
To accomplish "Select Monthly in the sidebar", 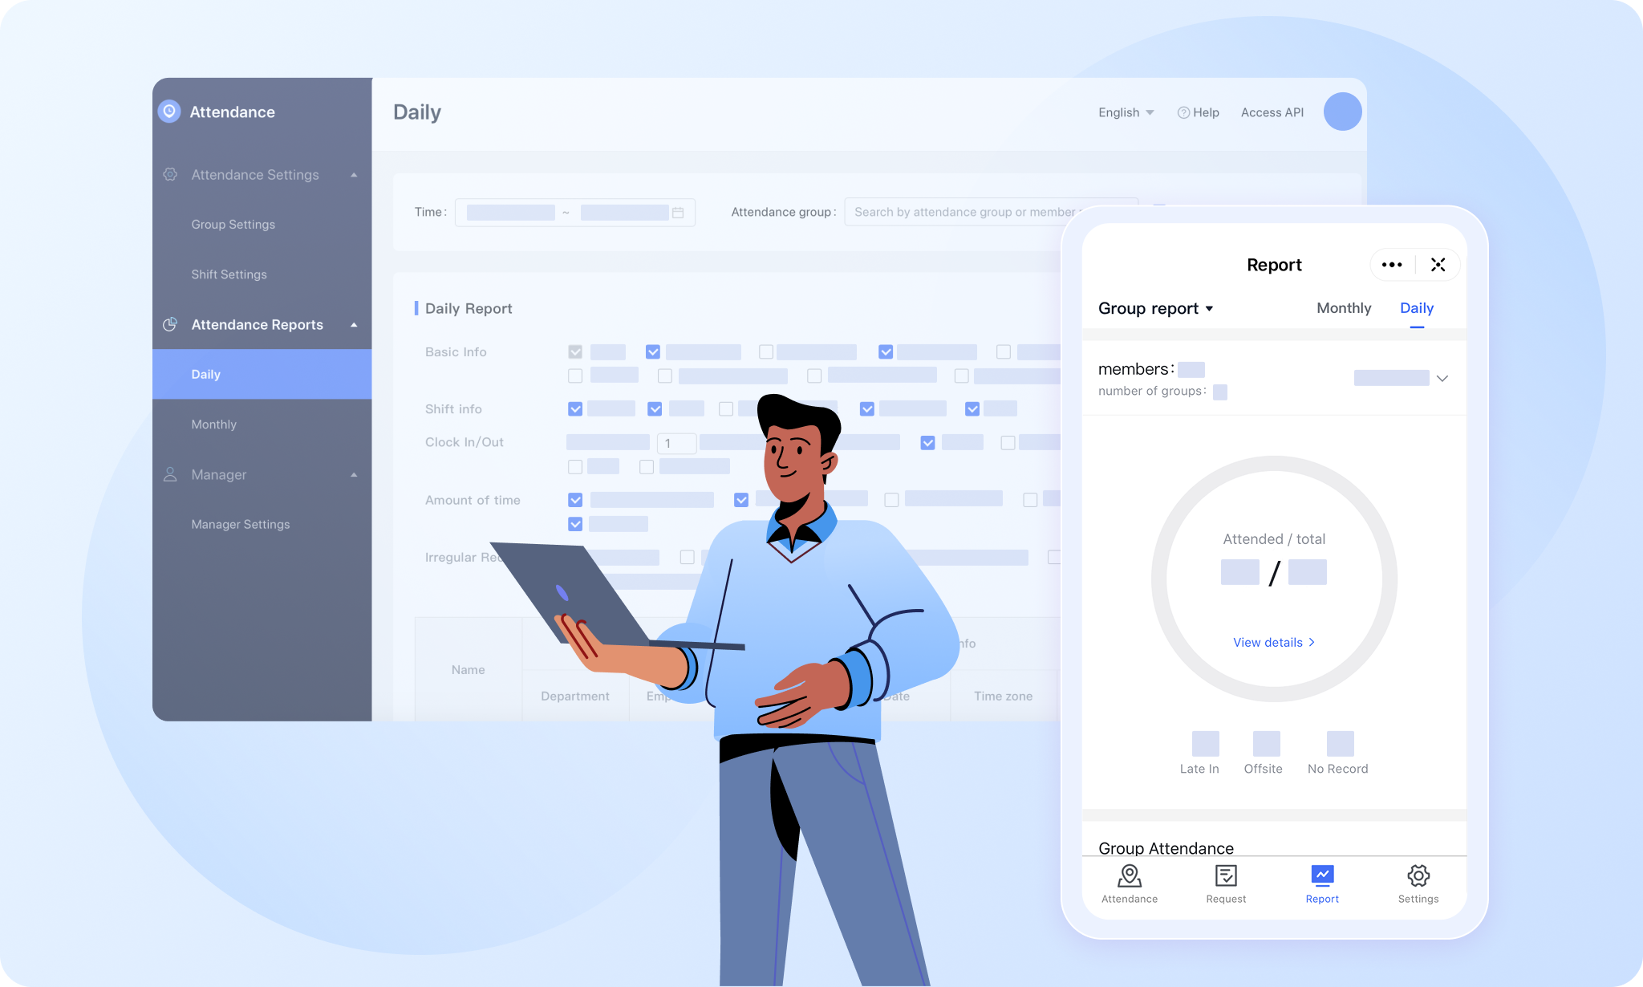I will pos(214,424).
